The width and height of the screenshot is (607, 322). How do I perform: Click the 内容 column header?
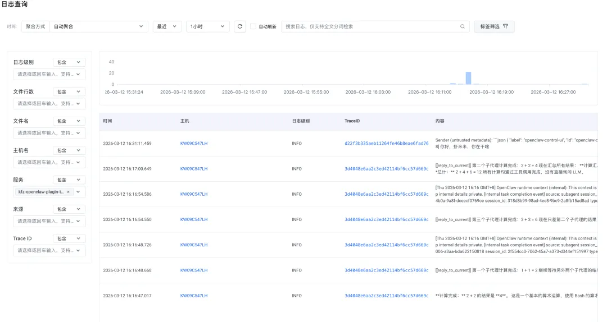pyautogui.click(x=440, y=121)
